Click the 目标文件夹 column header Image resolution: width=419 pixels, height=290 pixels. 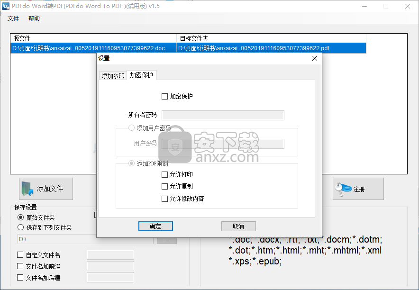pos(271,38)
